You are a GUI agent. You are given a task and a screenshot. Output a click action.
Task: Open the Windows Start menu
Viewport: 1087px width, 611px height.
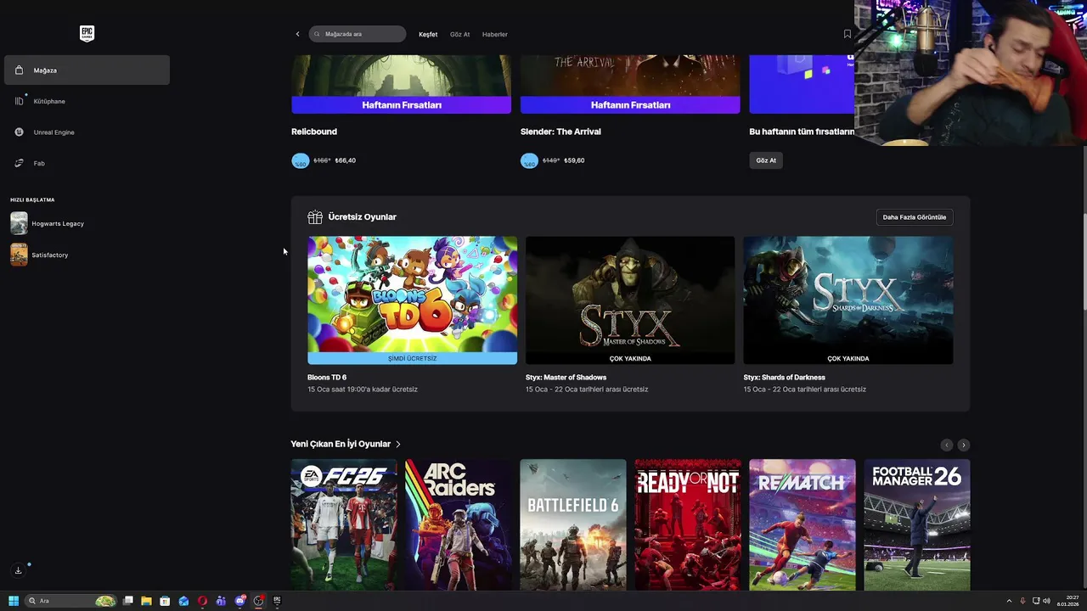13,601
